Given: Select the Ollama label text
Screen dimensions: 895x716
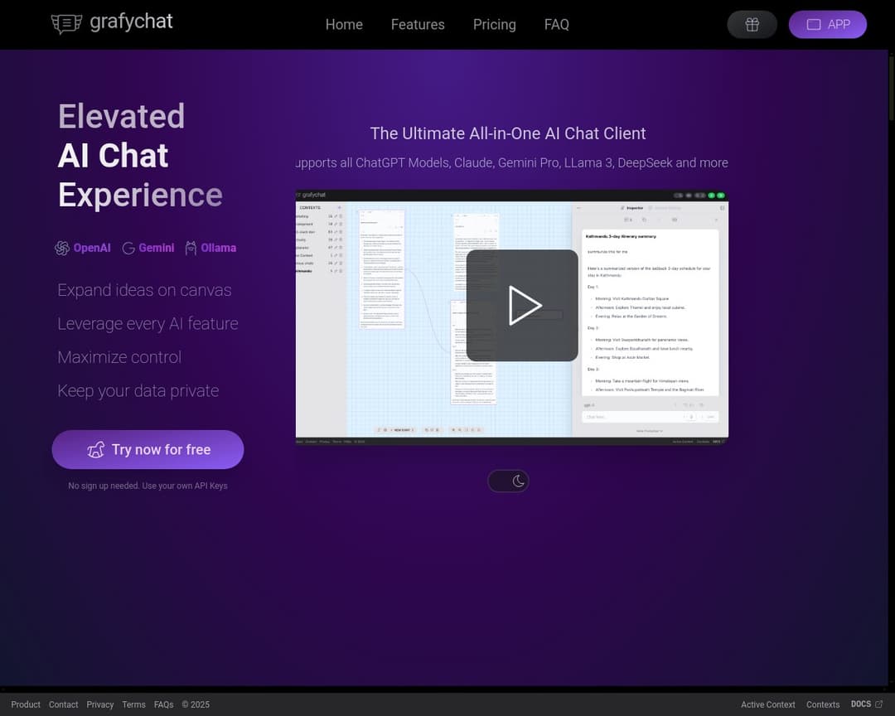Looking at the screenshot, I should [x=219, y=248].
